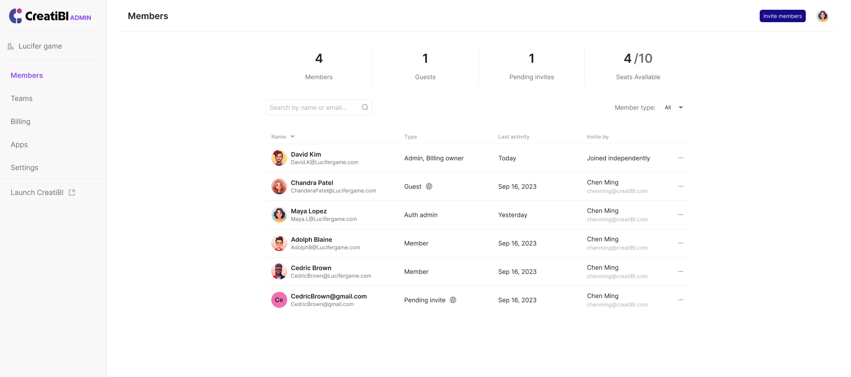The height and width of the screenshot is (377, 851).
Task: Open the user profile avatar menu
Action: click(x=822, y=16)
